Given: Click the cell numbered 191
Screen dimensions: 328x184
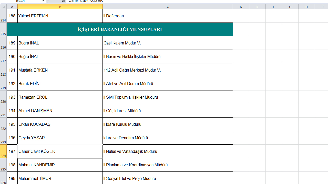Looking at the screenshot, I should [x=12, y=70].
